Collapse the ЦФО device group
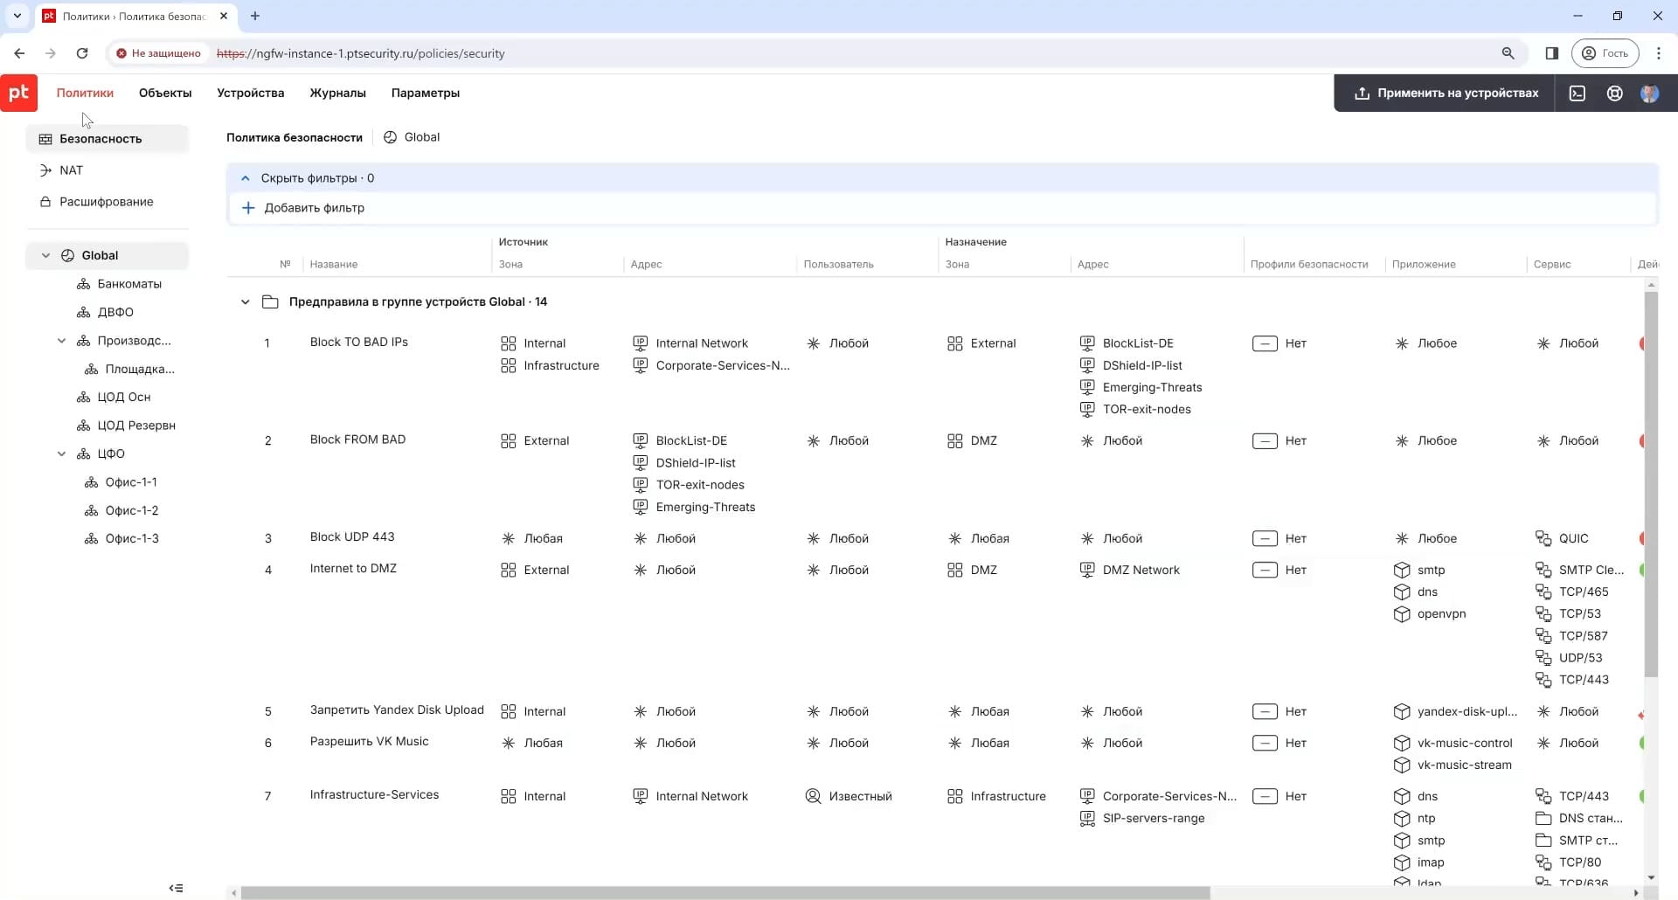 [61, 454]
